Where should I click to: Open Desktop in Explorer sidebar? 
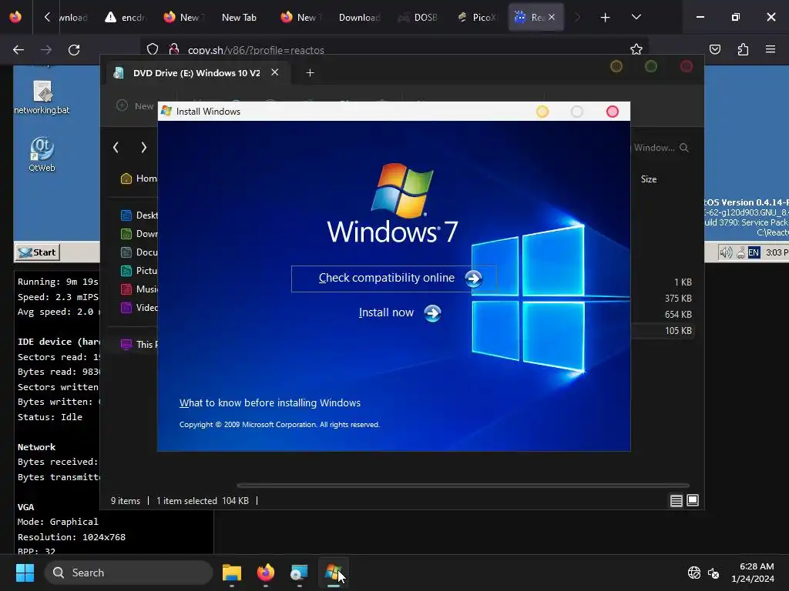[139, 215]
